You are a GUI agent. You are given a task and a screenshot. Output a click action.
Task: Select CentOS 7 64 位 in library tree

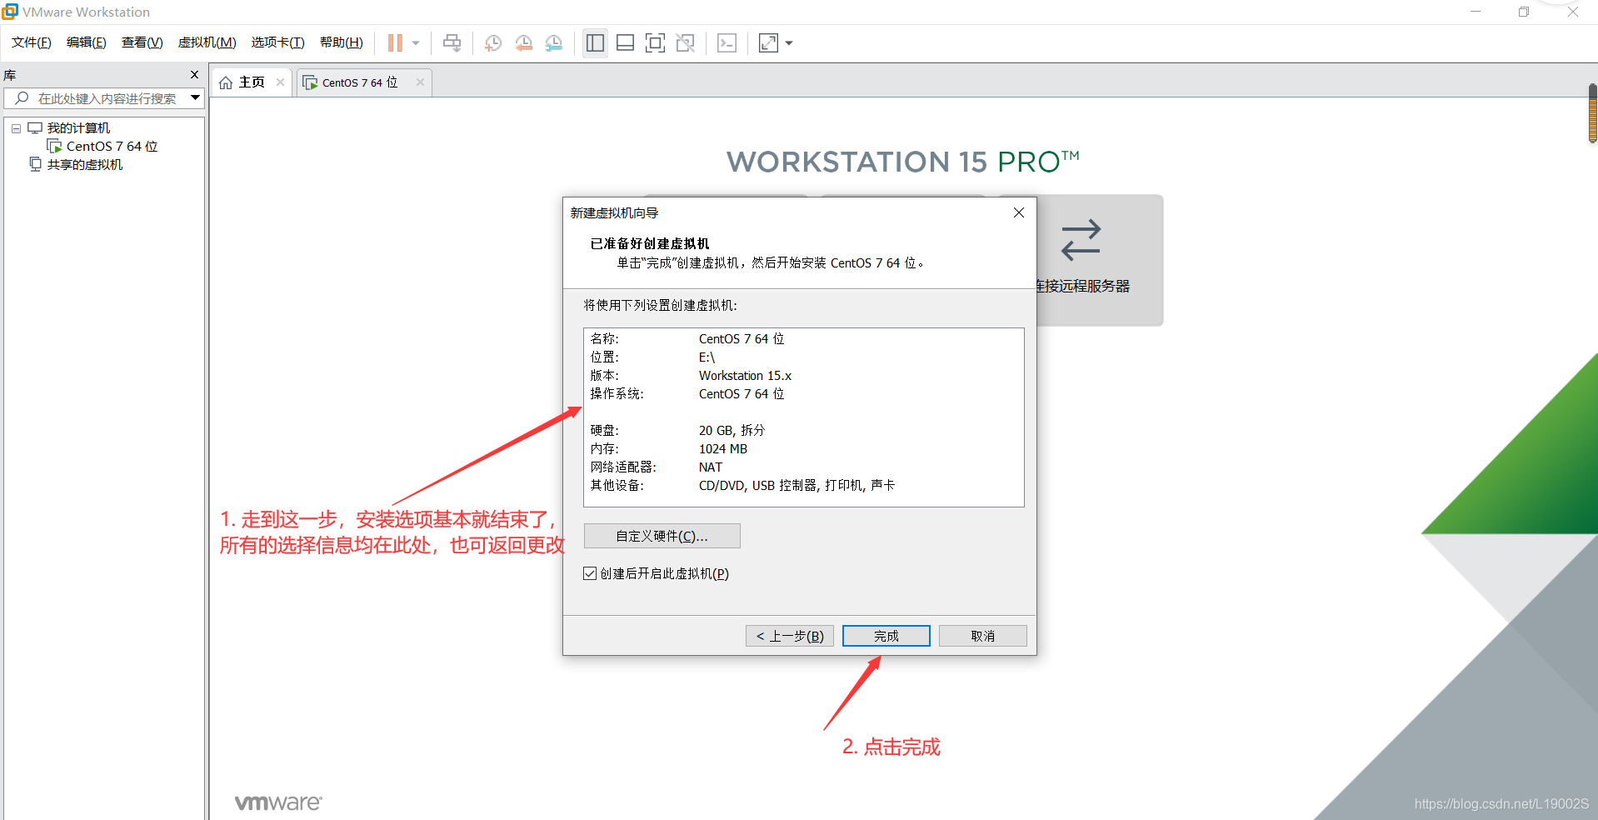(x=112, y=147)
